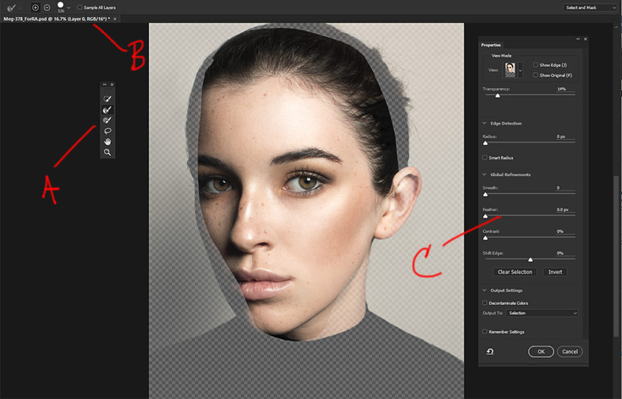Click the Select and Mask button top right
This screenshot has height=399, width=622.
588,7
